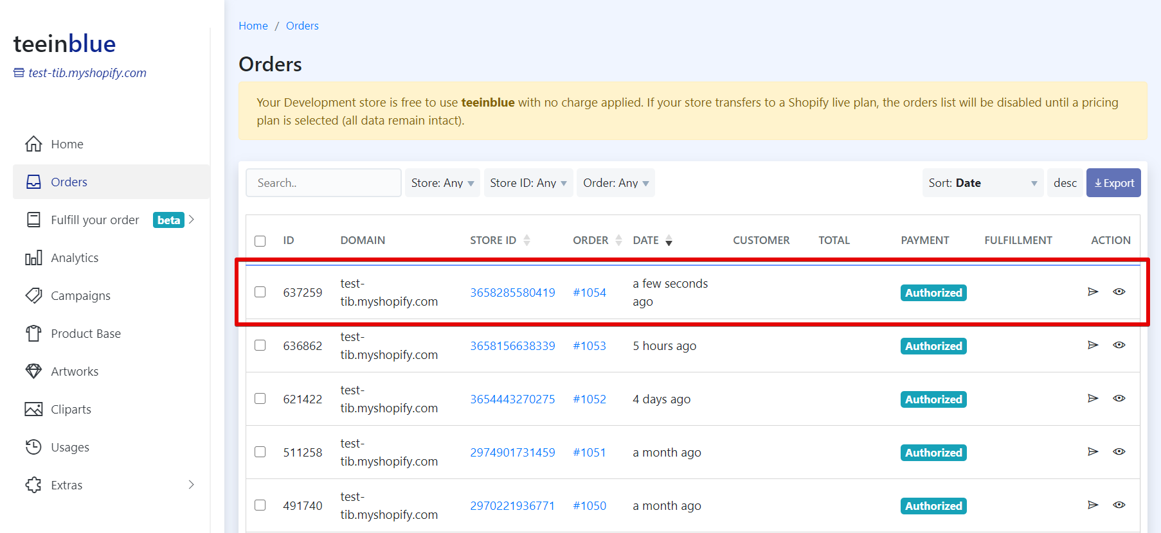The height and width of the screenshot is (533, 1161).
Task: Open test-tib.myshopify.com store link in sidebar
Action: pyautogui.click(x=87, y=73)
